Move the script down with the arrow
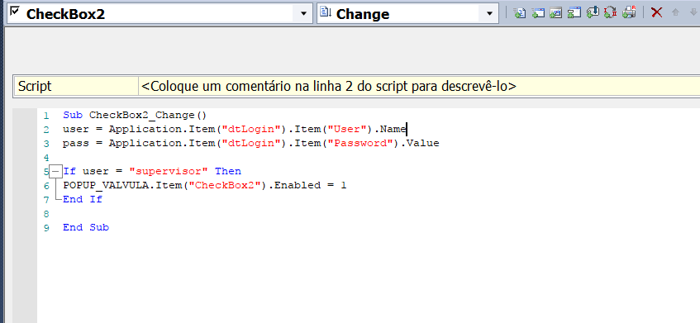The width and height of the screenshot is (700, 323). 693,12
